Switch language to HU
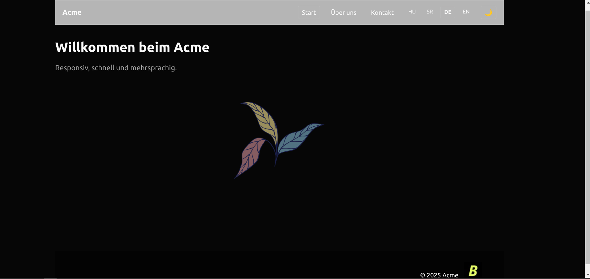Screen dimensions: 590x279 pos(412,12)
